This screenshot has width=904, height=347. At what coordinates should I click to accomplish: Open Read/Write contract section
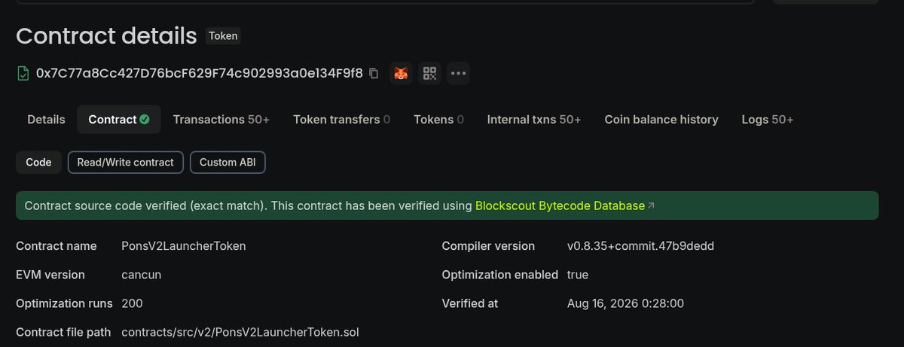point(125,162)
